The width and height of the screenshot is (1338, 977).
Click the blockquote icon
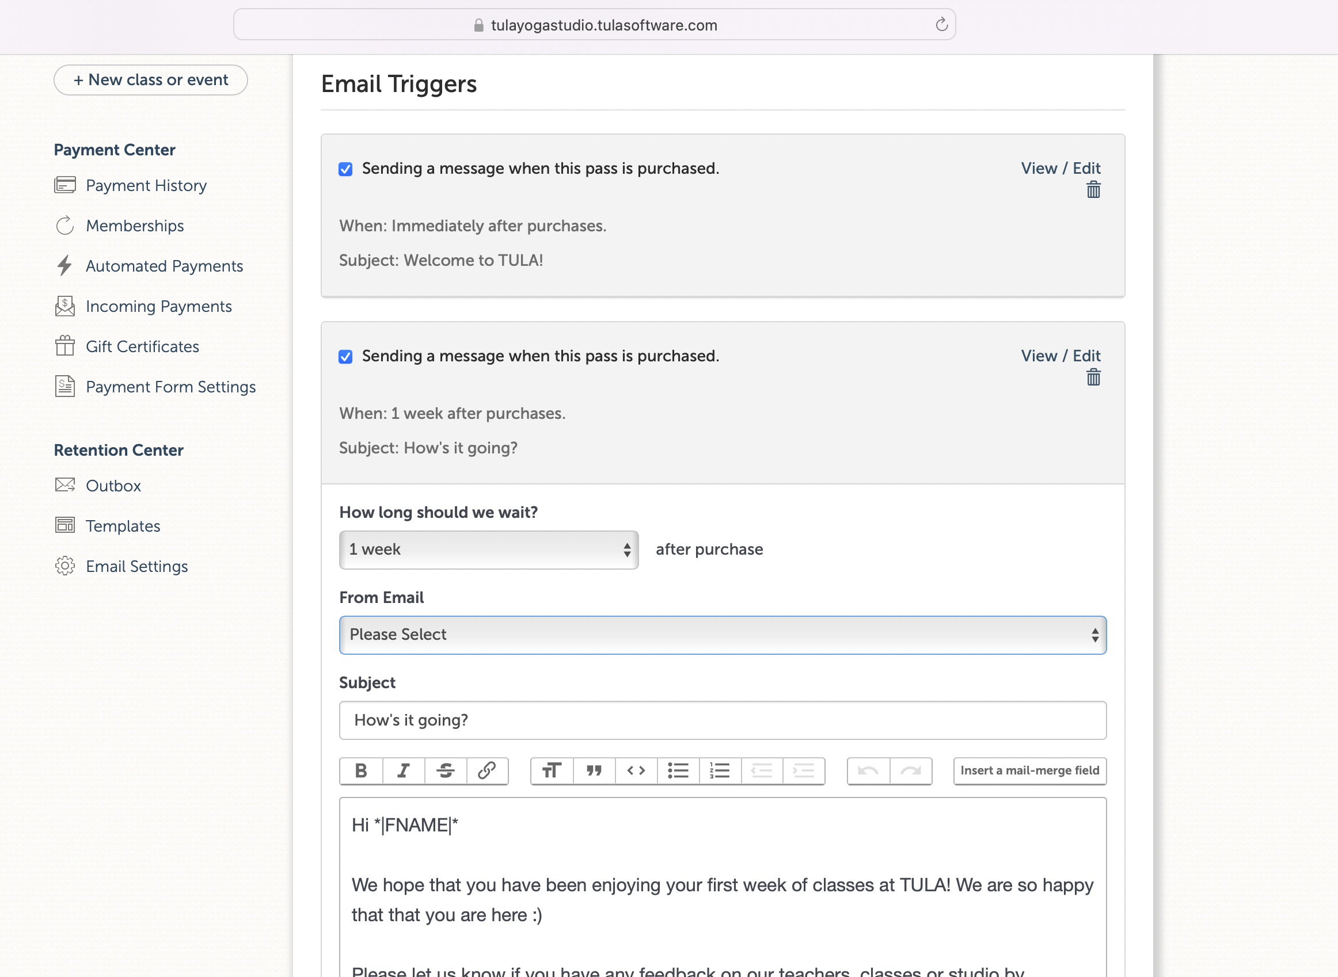pos(594,770)
